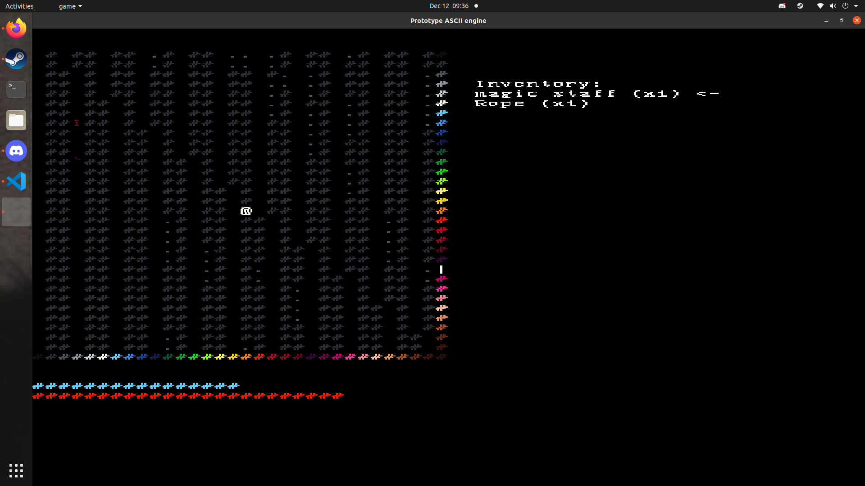Open the game application menu
The width and height of the screenshot is (865, 486).
[x=70, y=6]
